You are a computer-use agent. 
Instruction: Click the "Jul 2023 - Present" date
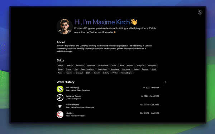click(x=151, y=88)
